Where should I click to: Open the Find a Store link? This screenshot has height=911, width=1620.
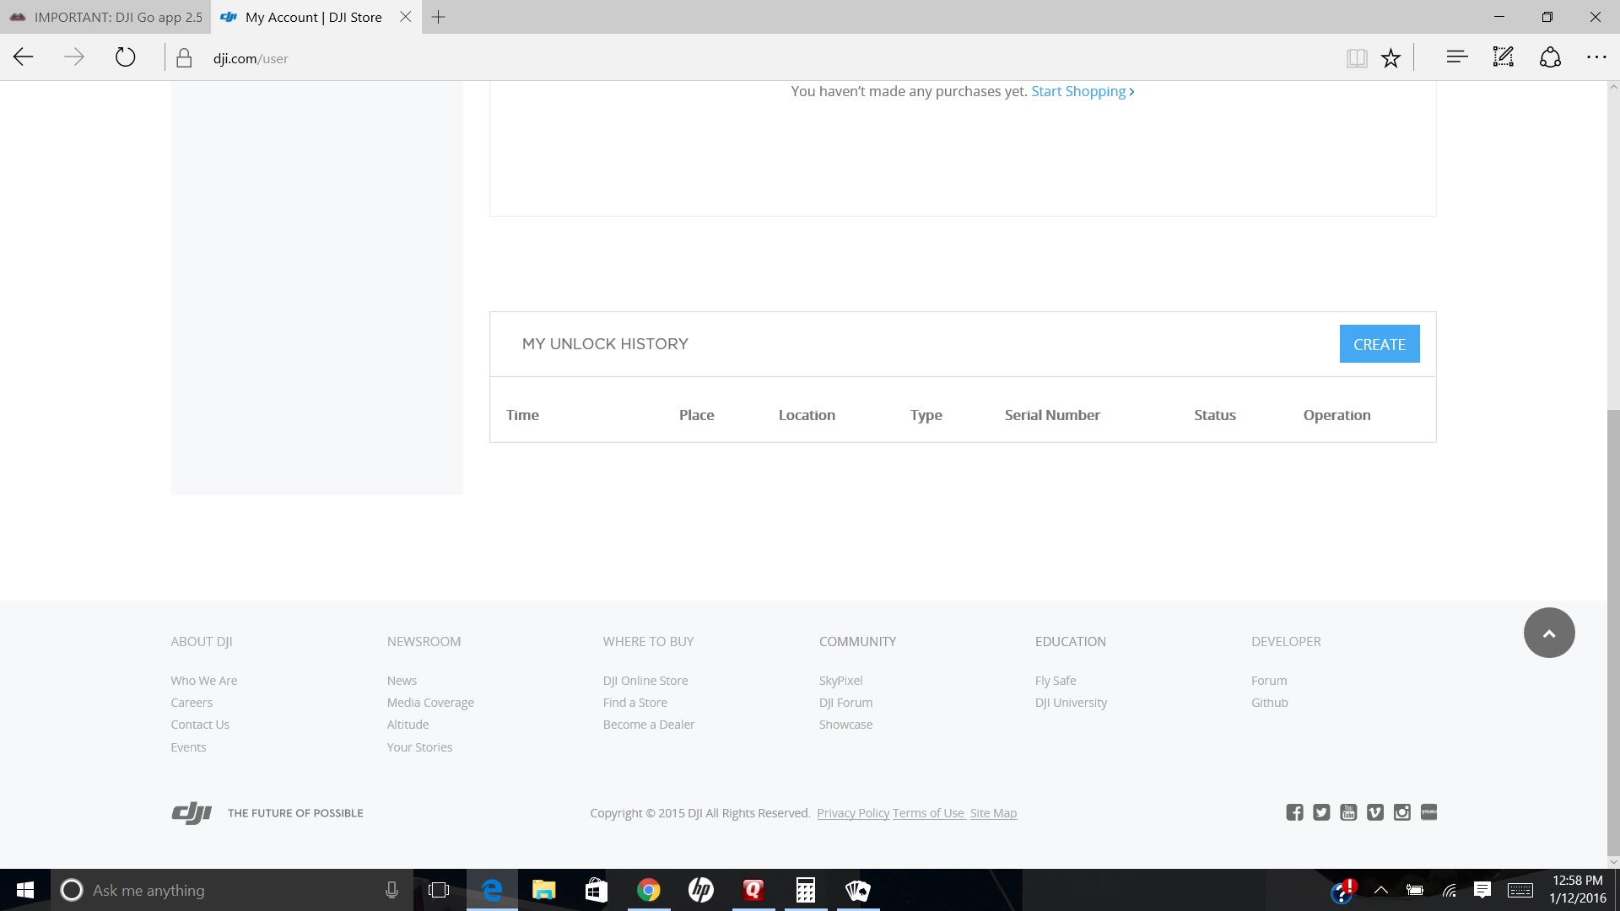(635, 703)
